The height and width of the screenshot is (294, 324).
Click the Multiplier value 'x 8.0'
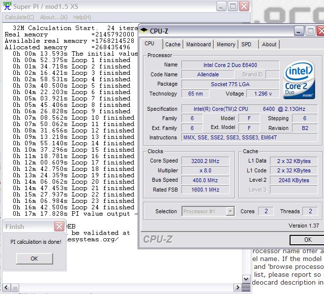tap(205, 170)
